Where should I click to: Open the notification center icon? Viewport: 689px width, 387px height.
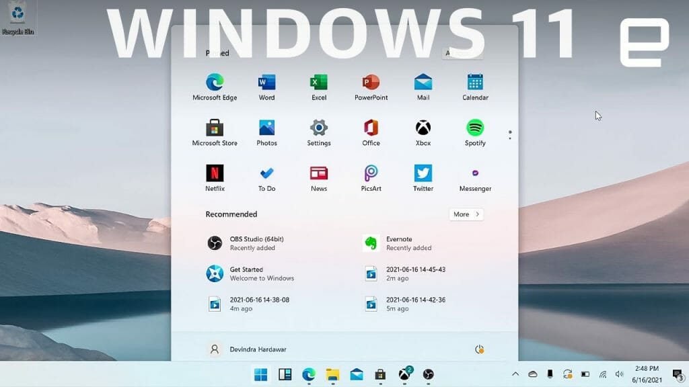coord(678,375)
